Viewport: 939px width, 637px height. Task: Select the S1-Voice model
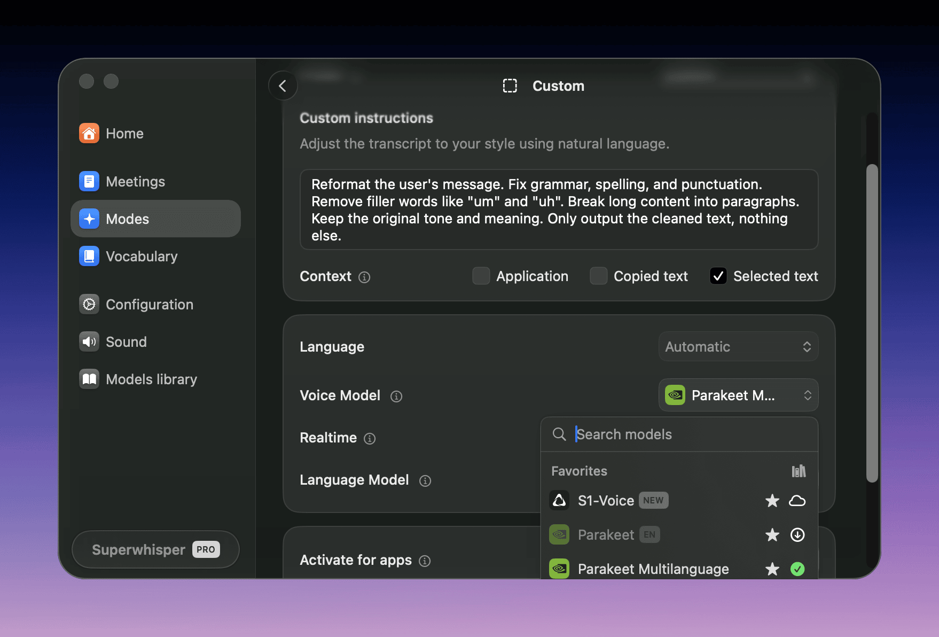[x=679, y=501]
